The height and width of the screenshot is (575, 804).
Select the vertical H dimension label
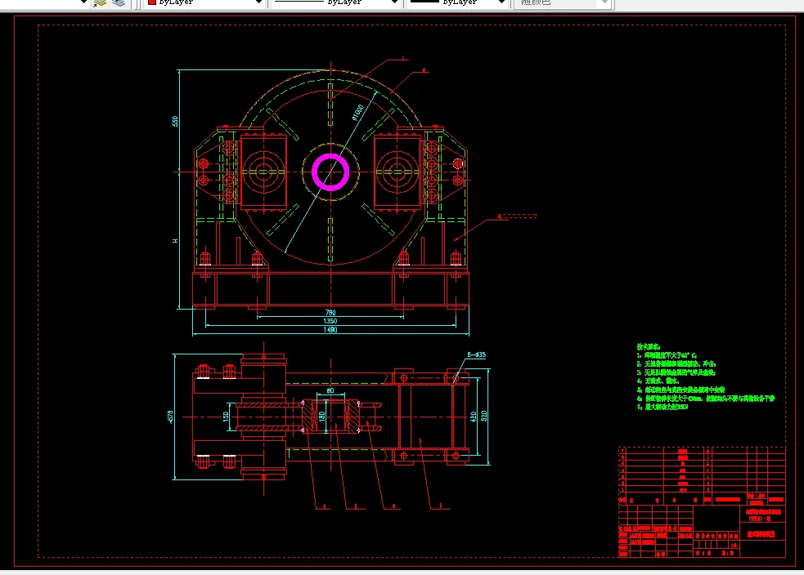pos(175,241)
